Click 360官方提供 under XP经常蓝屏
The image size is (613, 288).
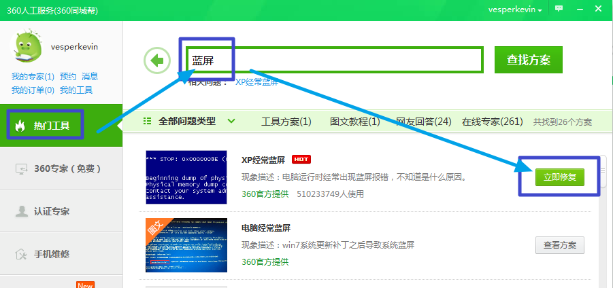click(265, 194)
